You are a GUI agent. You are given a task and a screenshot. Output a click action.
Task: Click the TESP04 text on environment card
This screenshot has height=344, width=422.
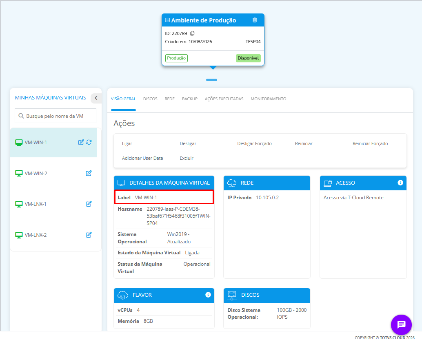pyautogui.click(x=253, y=42)
